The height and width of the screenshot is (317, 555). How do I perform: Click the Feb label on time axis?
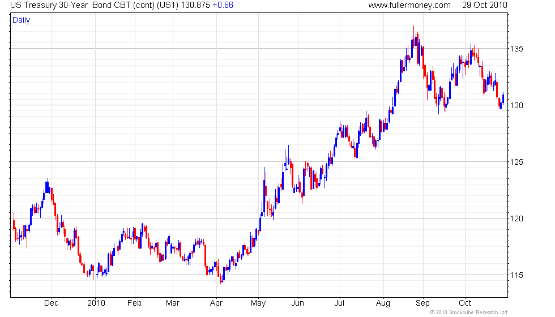135,303
